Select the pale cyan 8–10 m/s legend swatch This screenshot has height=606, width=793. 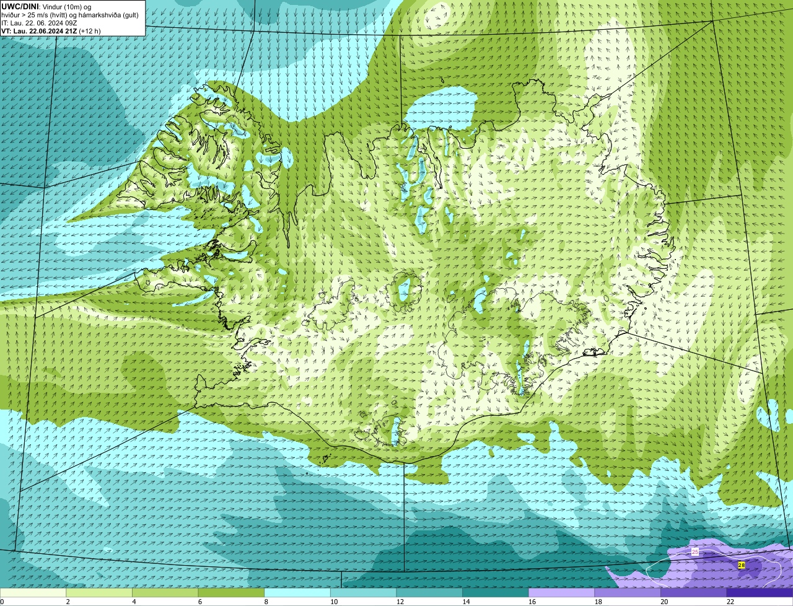297,593
